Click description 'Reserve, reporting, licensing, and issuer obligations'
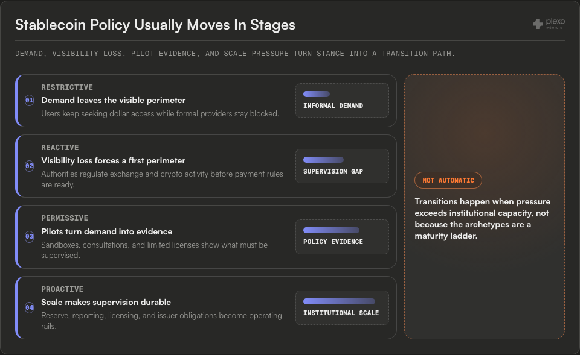580x355 pixels. click(x=161, y=321)
